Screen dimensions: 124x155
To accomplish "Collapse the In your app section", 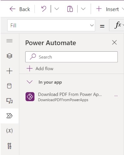I will pos(30,82).
